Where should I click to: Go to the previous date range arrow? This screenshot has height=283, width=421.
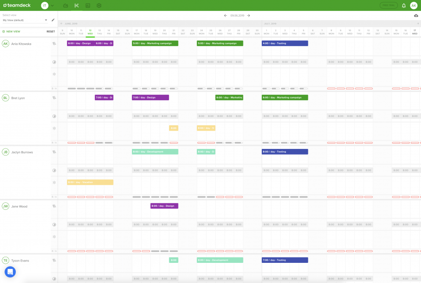pos(225,16)
